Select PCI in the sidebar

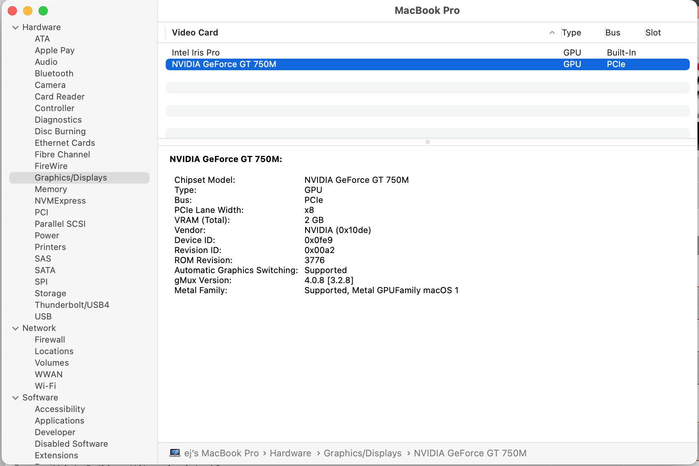[x=42, y=213]
